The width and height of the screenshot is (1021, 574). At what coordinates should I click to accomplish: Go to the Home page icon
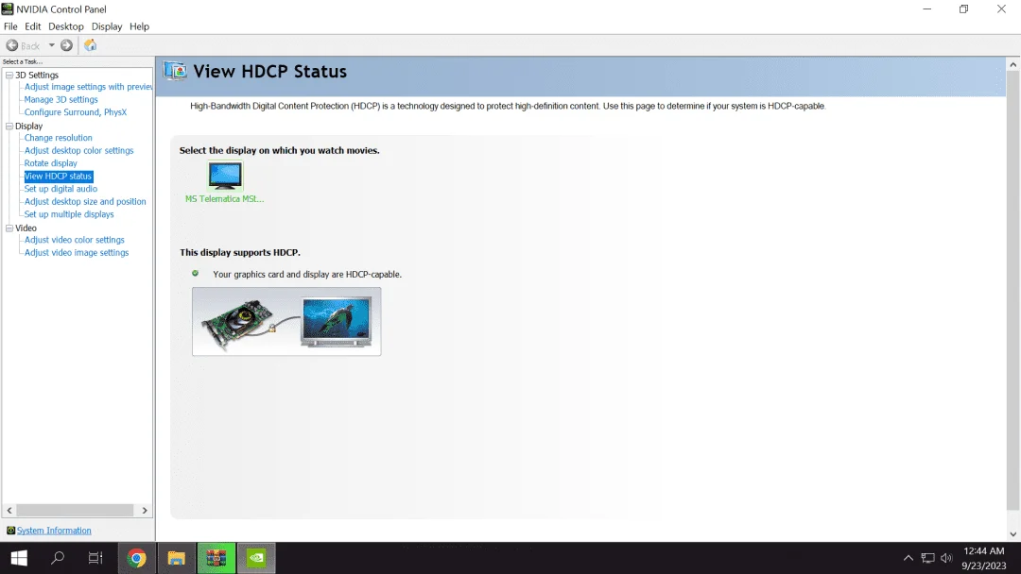click(91, 45)
